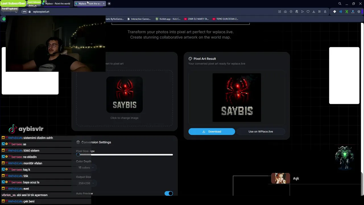Open the cube extensions icon
Screen dimensions: 364x205
[359, 12]
